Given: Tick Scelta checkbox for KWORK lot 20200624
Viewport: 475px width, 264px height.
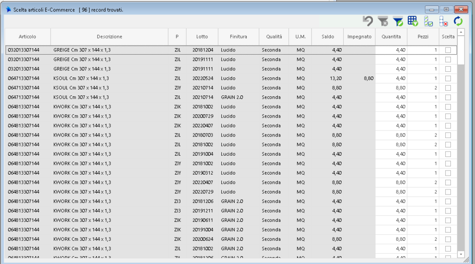Looking at the screenshot, I should click(448, 239).
